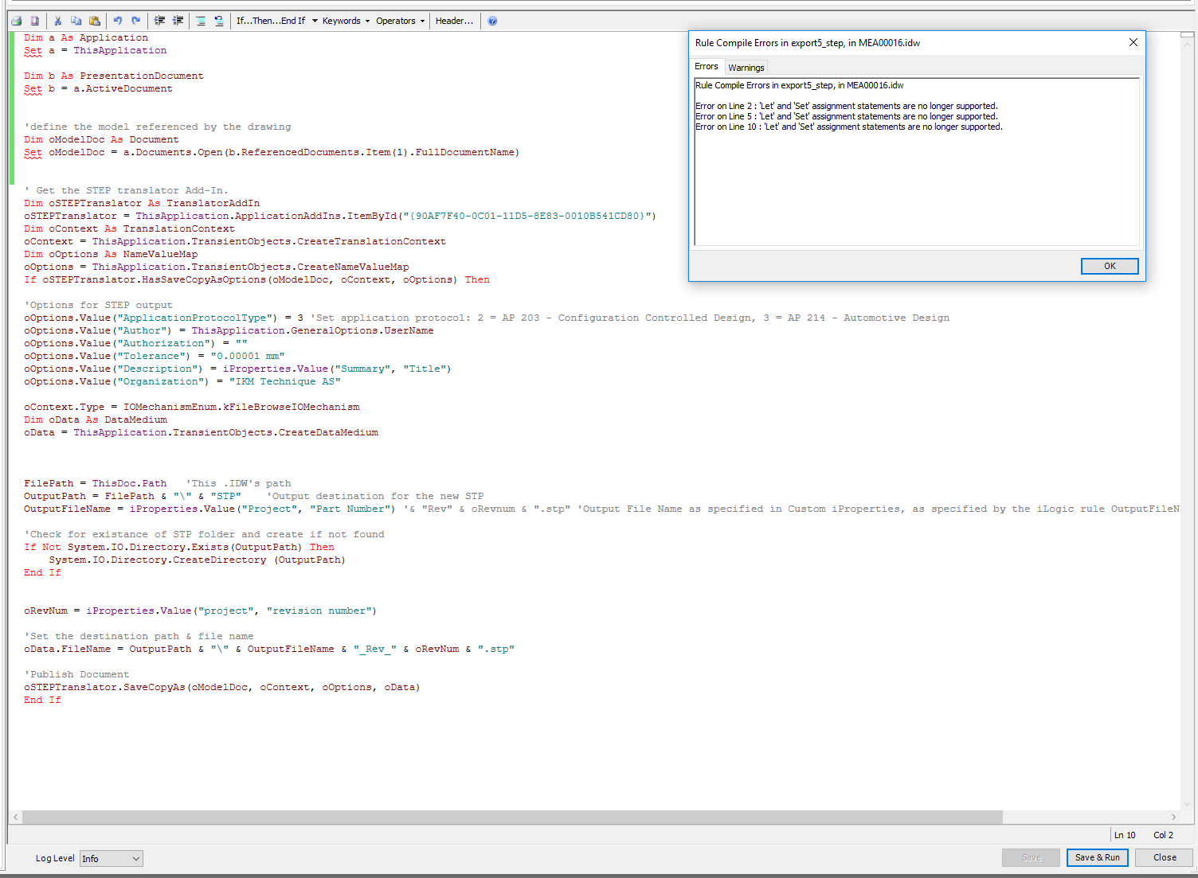Screen dimensions: 1198x878
Task: Click the Print icon in the toolbar
Action: pyautogui.click(x=16, y=21)
